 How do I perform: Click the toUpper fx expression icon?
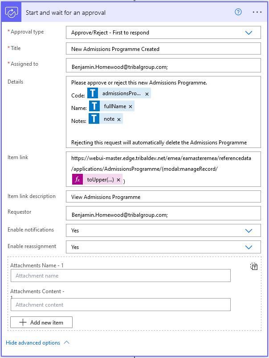coord(77,180)
